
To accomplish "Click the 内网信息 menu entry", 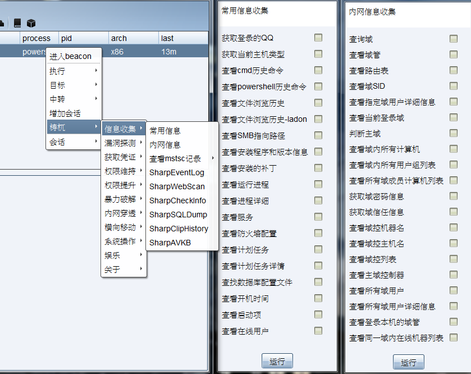I will [x=182, y=145].
